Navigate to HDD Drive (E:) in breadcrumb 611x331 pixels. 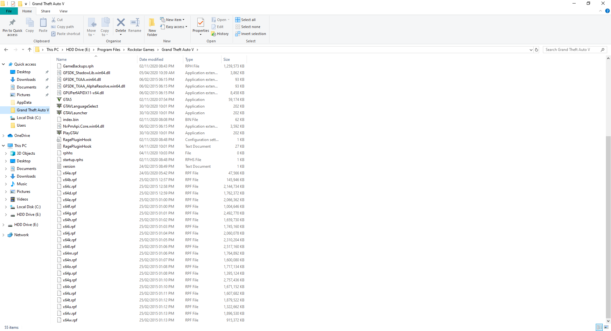tap(78, 50)
